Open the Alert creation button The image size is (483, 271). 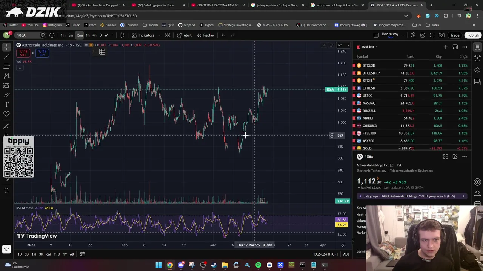pyautogui.click(x=184, y=35)
